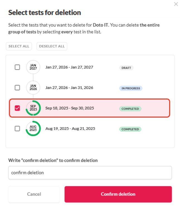Click the COMPLETED badge on Aug 2025 row
The width and height of the screenshot is (180, 208).
click(x=130, y=129)
